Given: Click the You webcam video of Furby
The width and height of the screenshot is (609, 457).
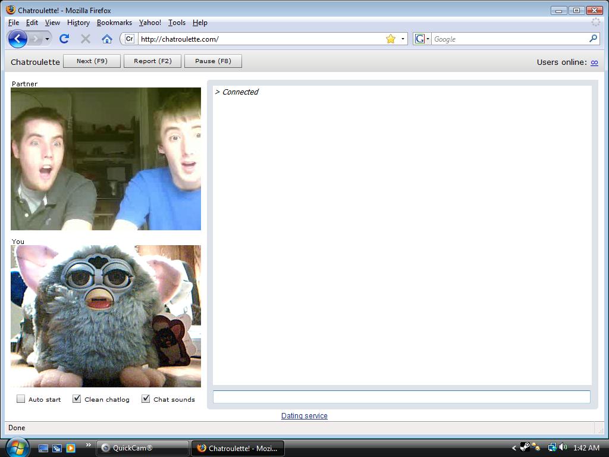Looking at the screenshot, I should tap(106, 316).
